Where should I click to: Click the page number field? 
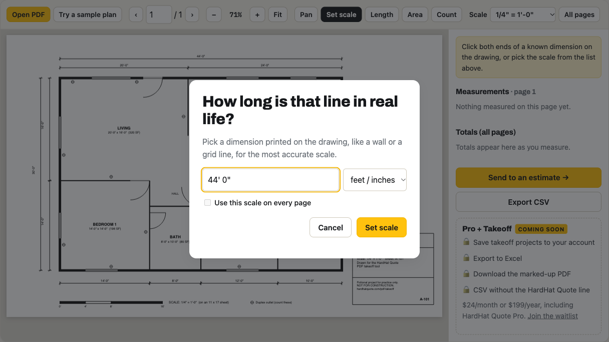[159, 15]
